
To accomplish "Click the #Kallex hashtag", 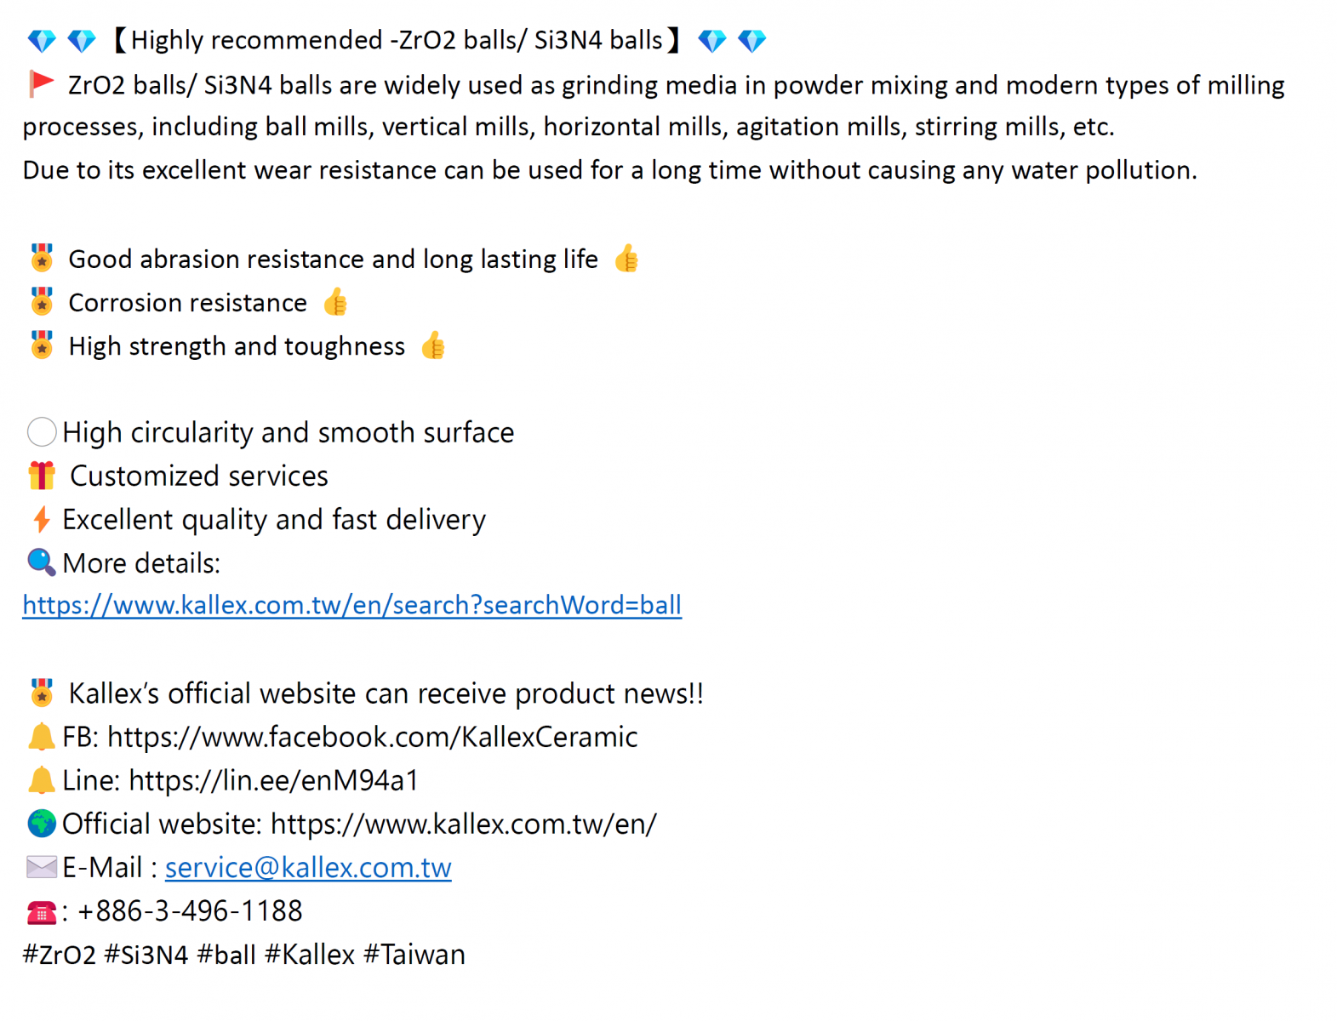I will (310, 955).
